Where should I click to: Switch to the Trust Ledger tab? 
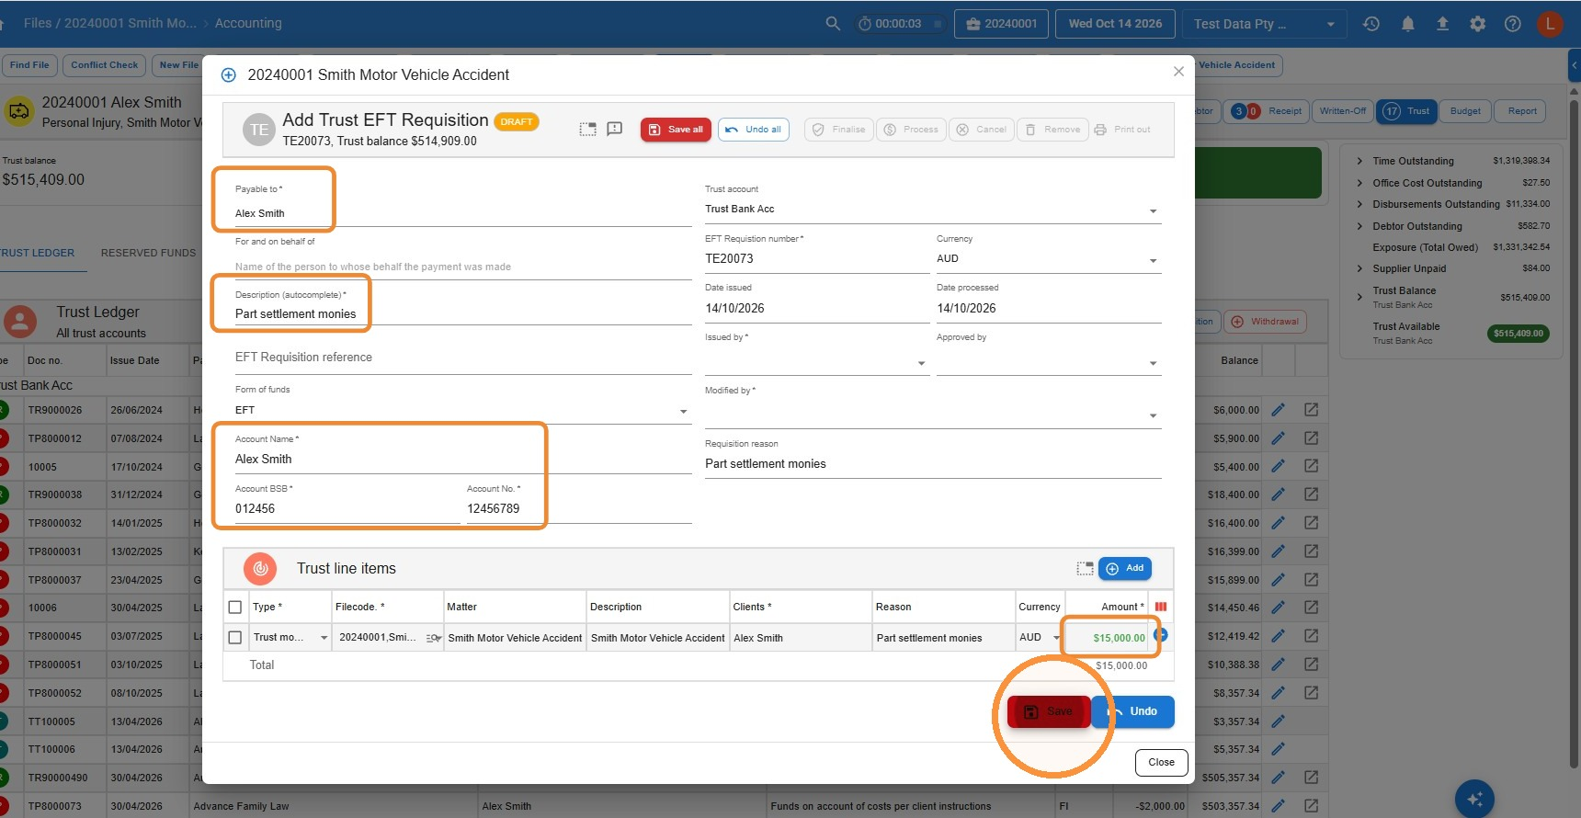pyautogui.click(x=37, y=253)
